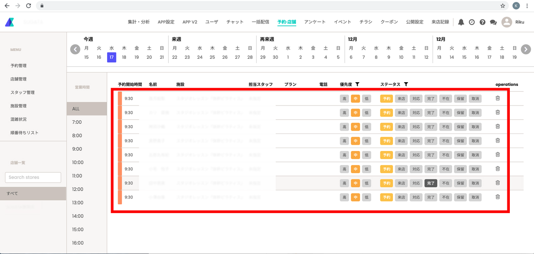Screen dimensions: 534x254
Task: Open スタッフ管理 in the sidebar
Action: pyautogui.click(x=23, y=93)
